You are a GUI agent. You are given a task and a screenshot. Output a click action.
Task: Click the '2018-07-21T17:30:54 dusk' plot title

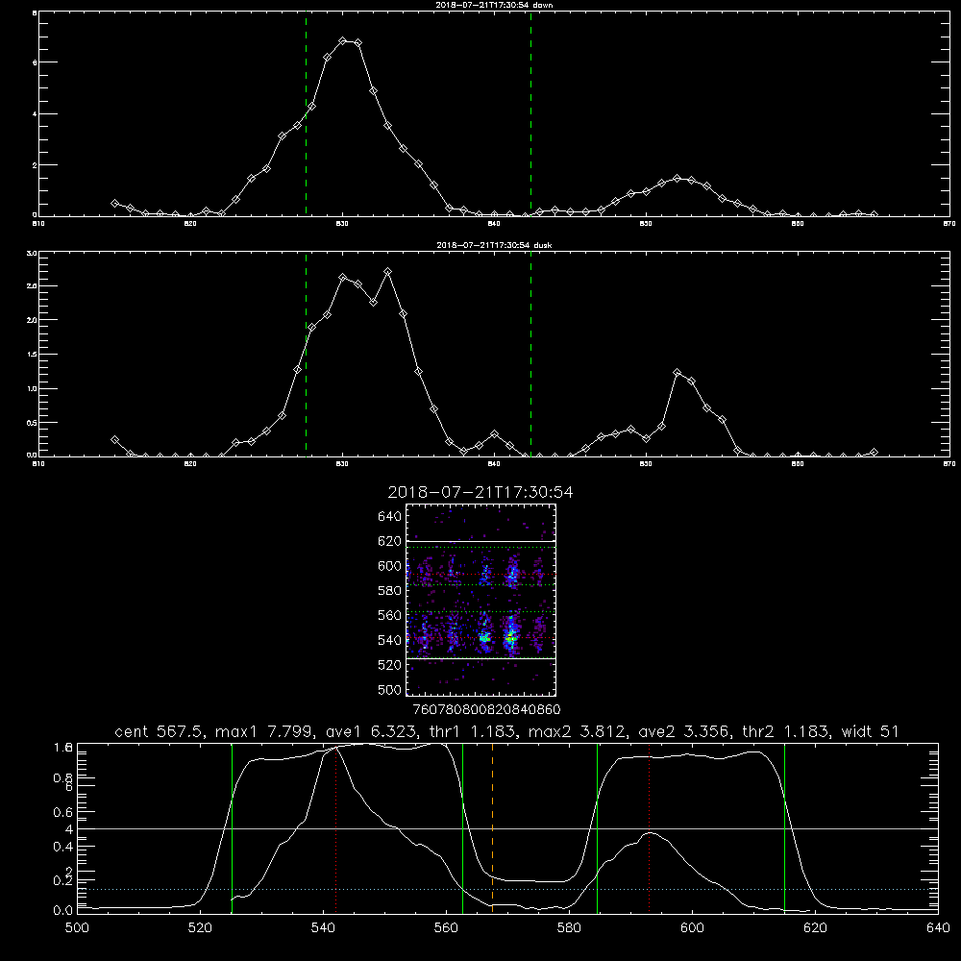[x=494, y=245]
